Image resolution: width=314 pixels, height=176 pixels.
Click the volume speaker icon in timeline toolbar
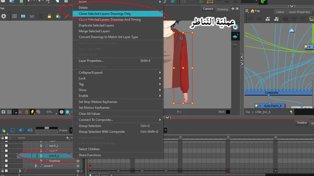pos(21,130)
